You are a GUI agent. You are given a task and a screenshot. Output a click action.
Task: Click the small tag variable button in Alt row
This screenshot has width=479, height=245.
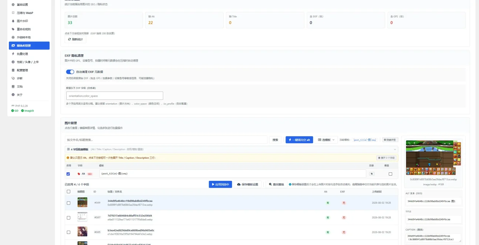point(372,174)
